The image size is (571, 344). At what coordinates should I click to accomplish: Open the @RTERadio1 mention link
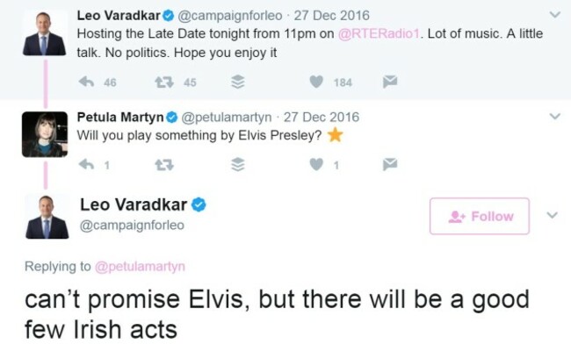[379, 34]
